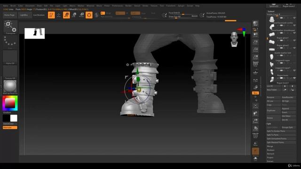The height and width of the screenshot is (169, 301).
Task: Open the Transpose brush selector
Action: tap(10, 27)
